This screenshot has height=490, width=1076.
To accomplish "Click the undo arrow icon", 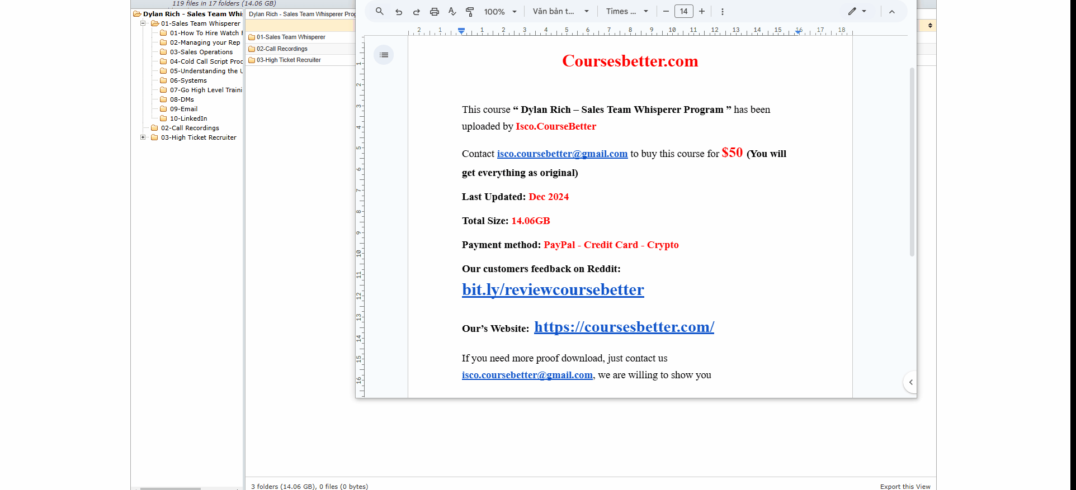I will pos(399,12).
